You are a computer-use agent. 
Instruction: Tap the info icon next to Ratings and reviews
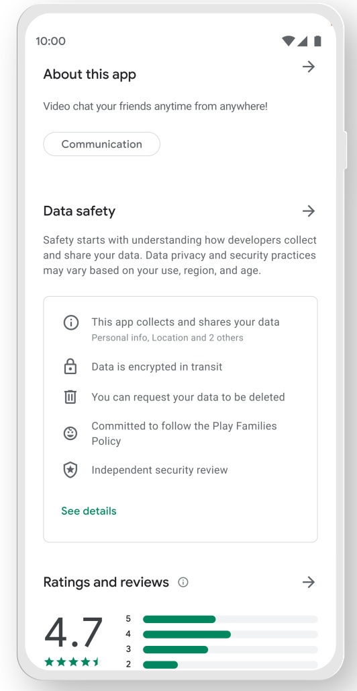[x=183, y=583]
